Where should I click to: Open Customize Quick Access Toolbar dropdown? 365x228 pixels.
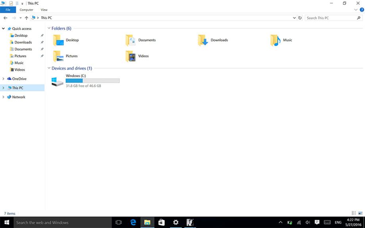click(x=22, y=4)
